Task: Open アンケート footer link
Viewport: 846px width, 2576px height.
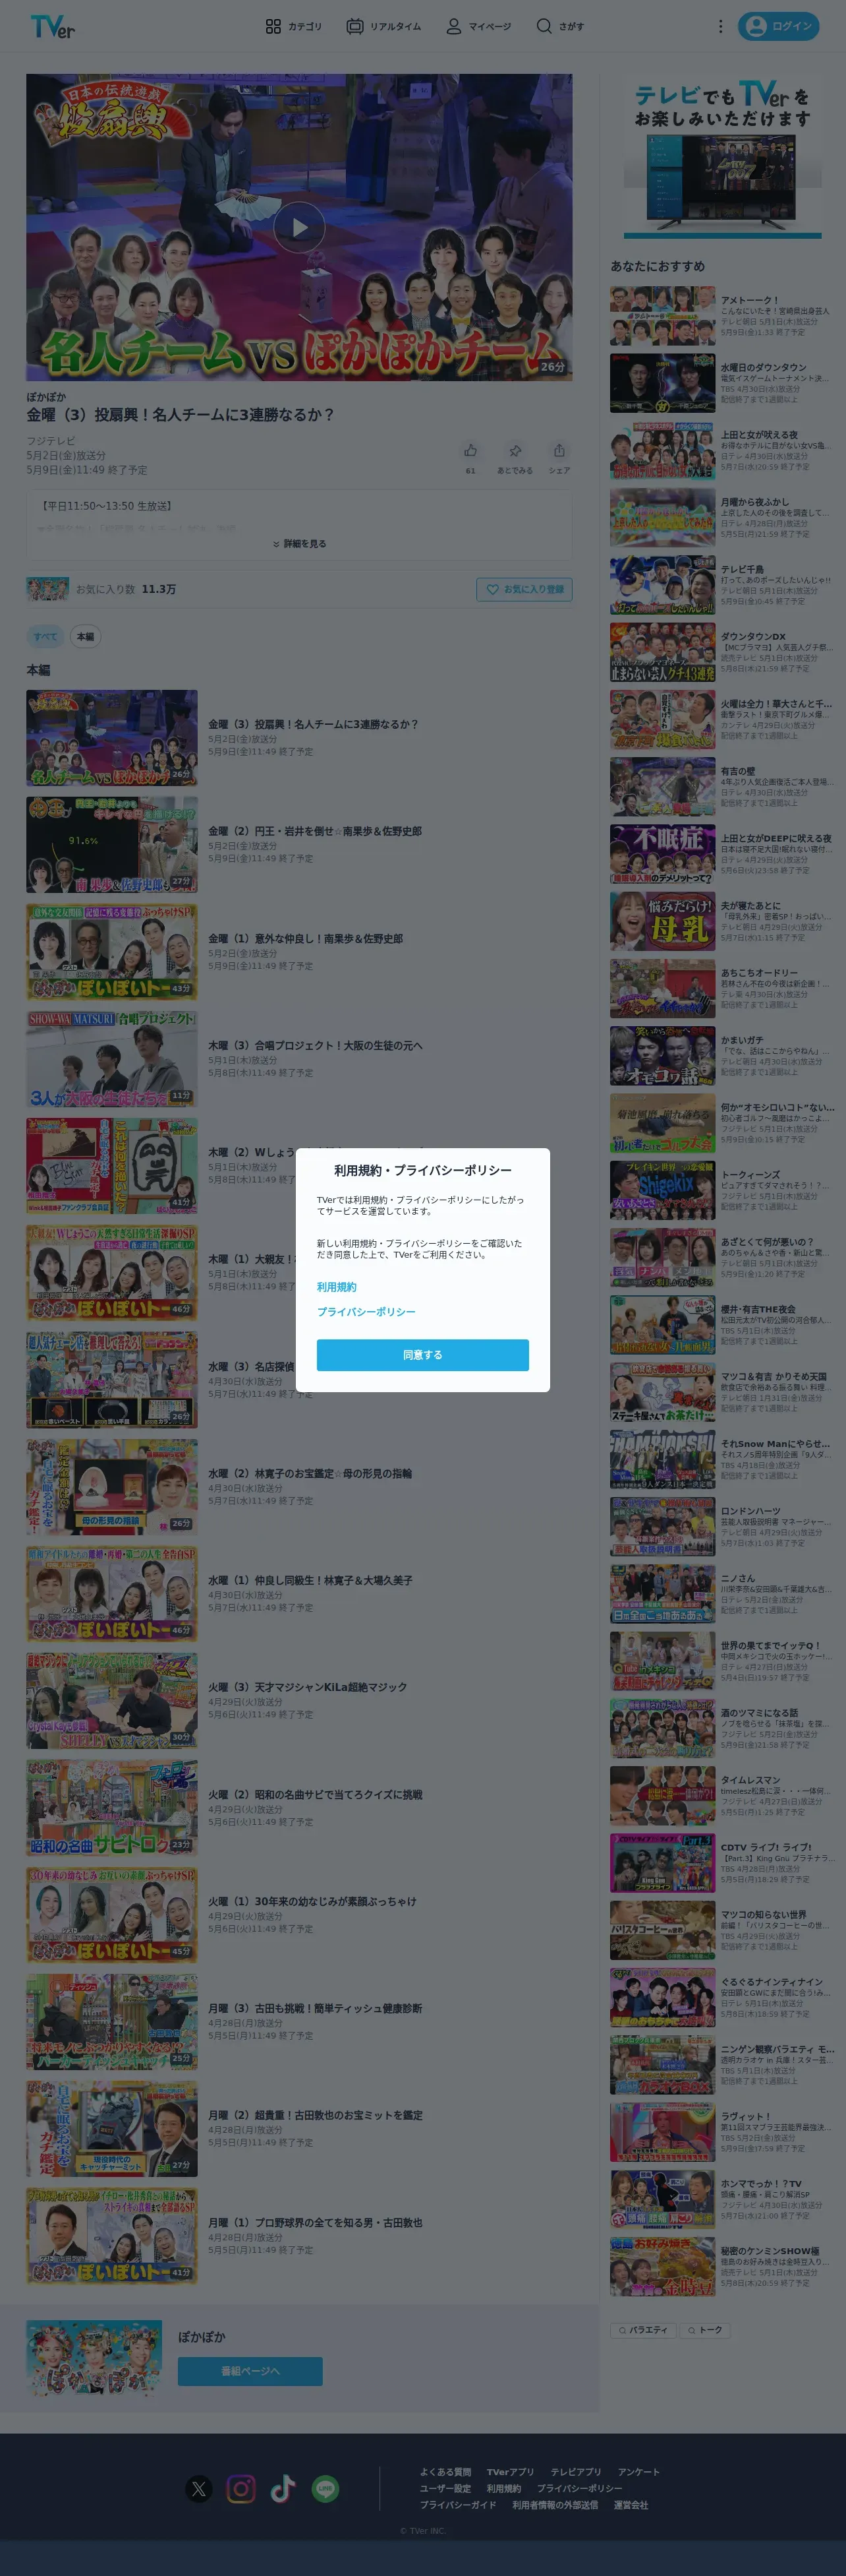Action: (x=638, y=2472)
